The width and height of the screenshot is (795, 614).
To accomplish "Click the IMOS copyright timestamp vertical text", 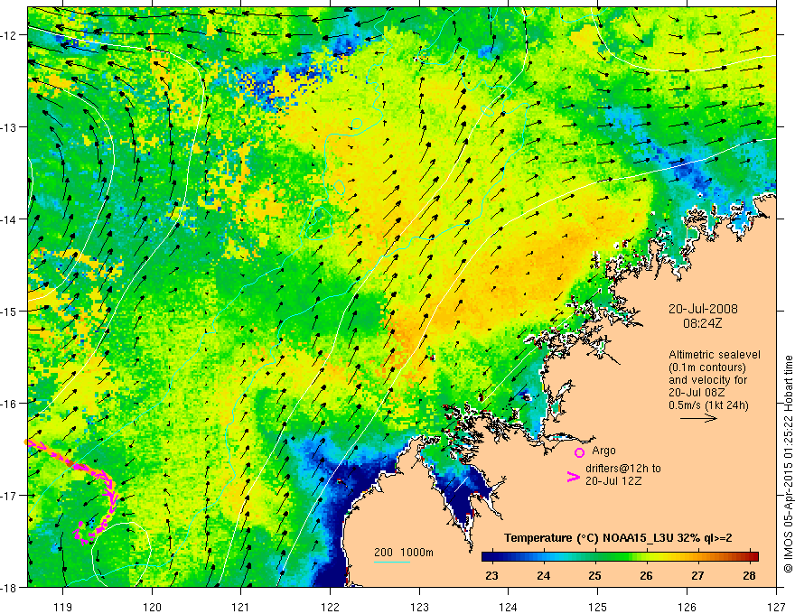I will (788, 463).
